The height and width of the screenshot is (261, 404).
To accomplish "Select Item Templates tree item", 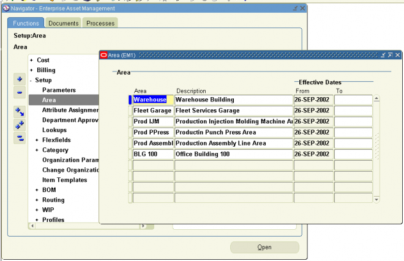I will click(x=65, y=180).
